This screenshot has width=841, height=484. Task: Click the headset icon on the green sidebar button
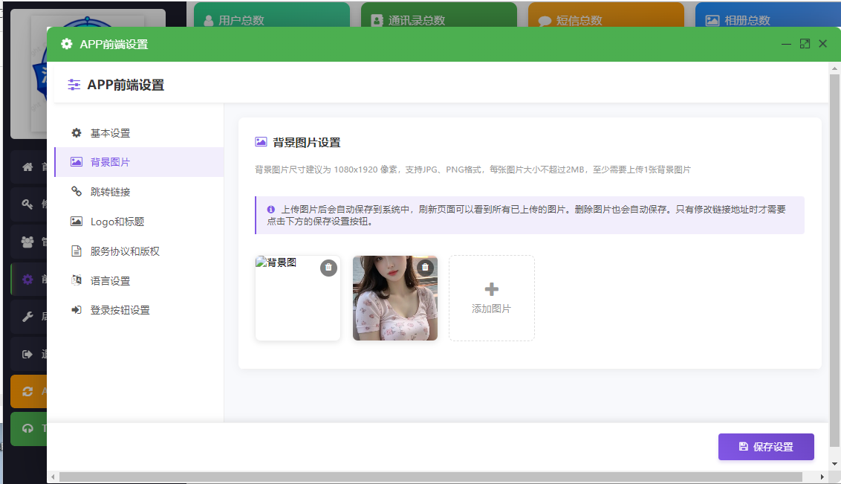tap(27, 428)
